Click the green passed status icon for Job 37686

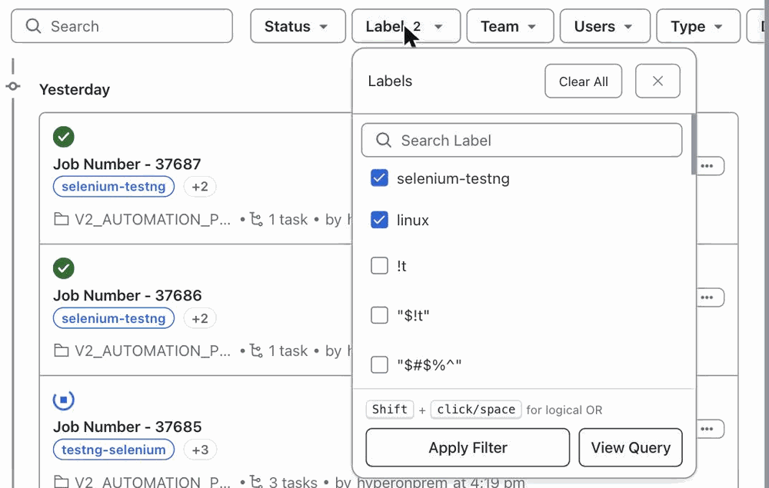64,268
